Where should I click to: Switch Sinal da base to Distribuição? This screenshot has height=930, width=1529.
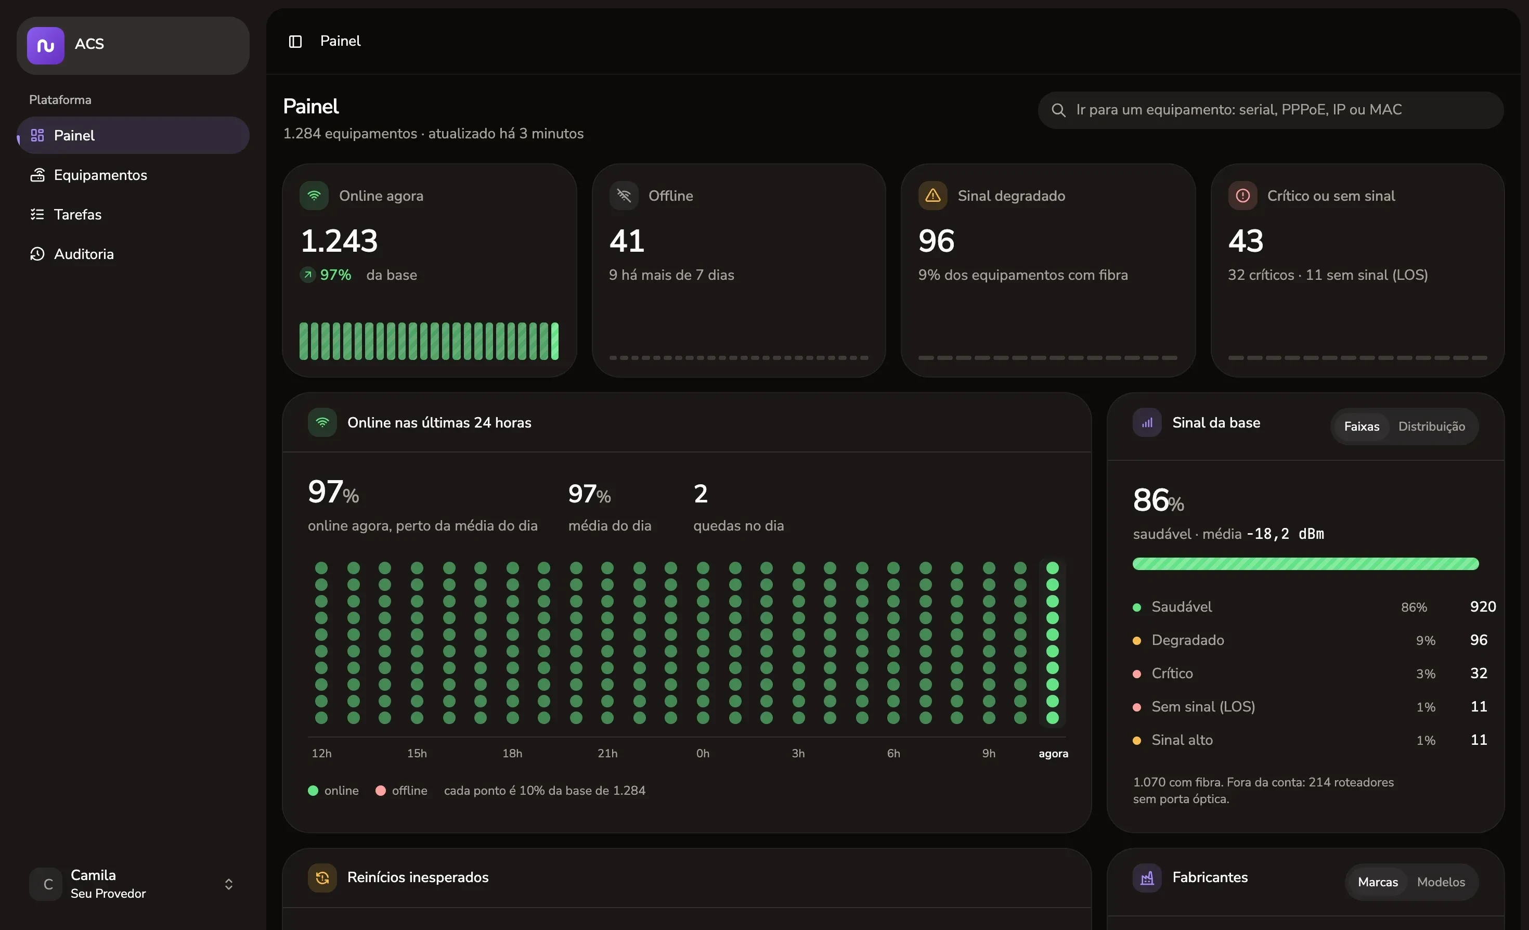1432,426
